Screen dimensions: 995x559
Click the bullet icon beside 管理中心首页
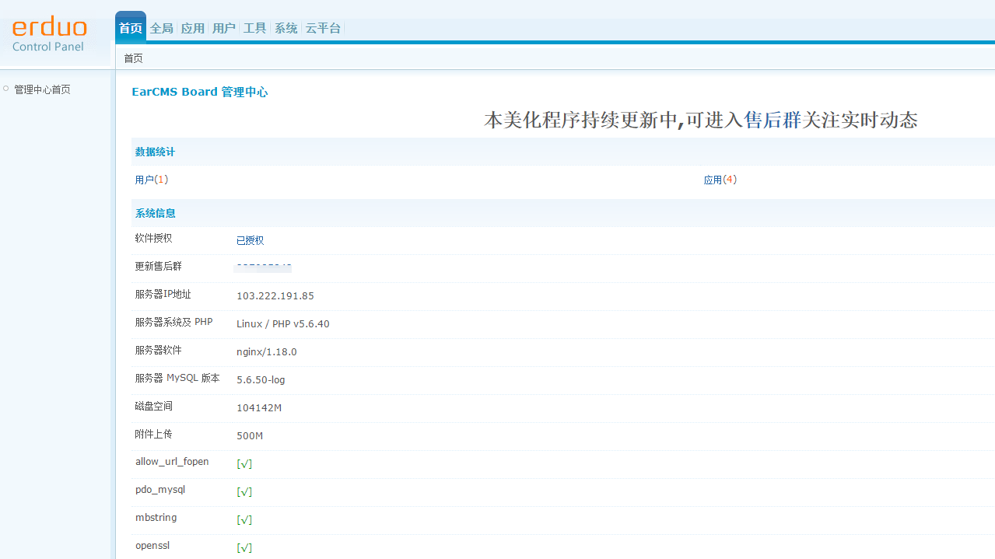(x=6, y=89)
